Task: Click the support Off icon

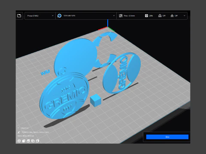Action: point(160,16)
